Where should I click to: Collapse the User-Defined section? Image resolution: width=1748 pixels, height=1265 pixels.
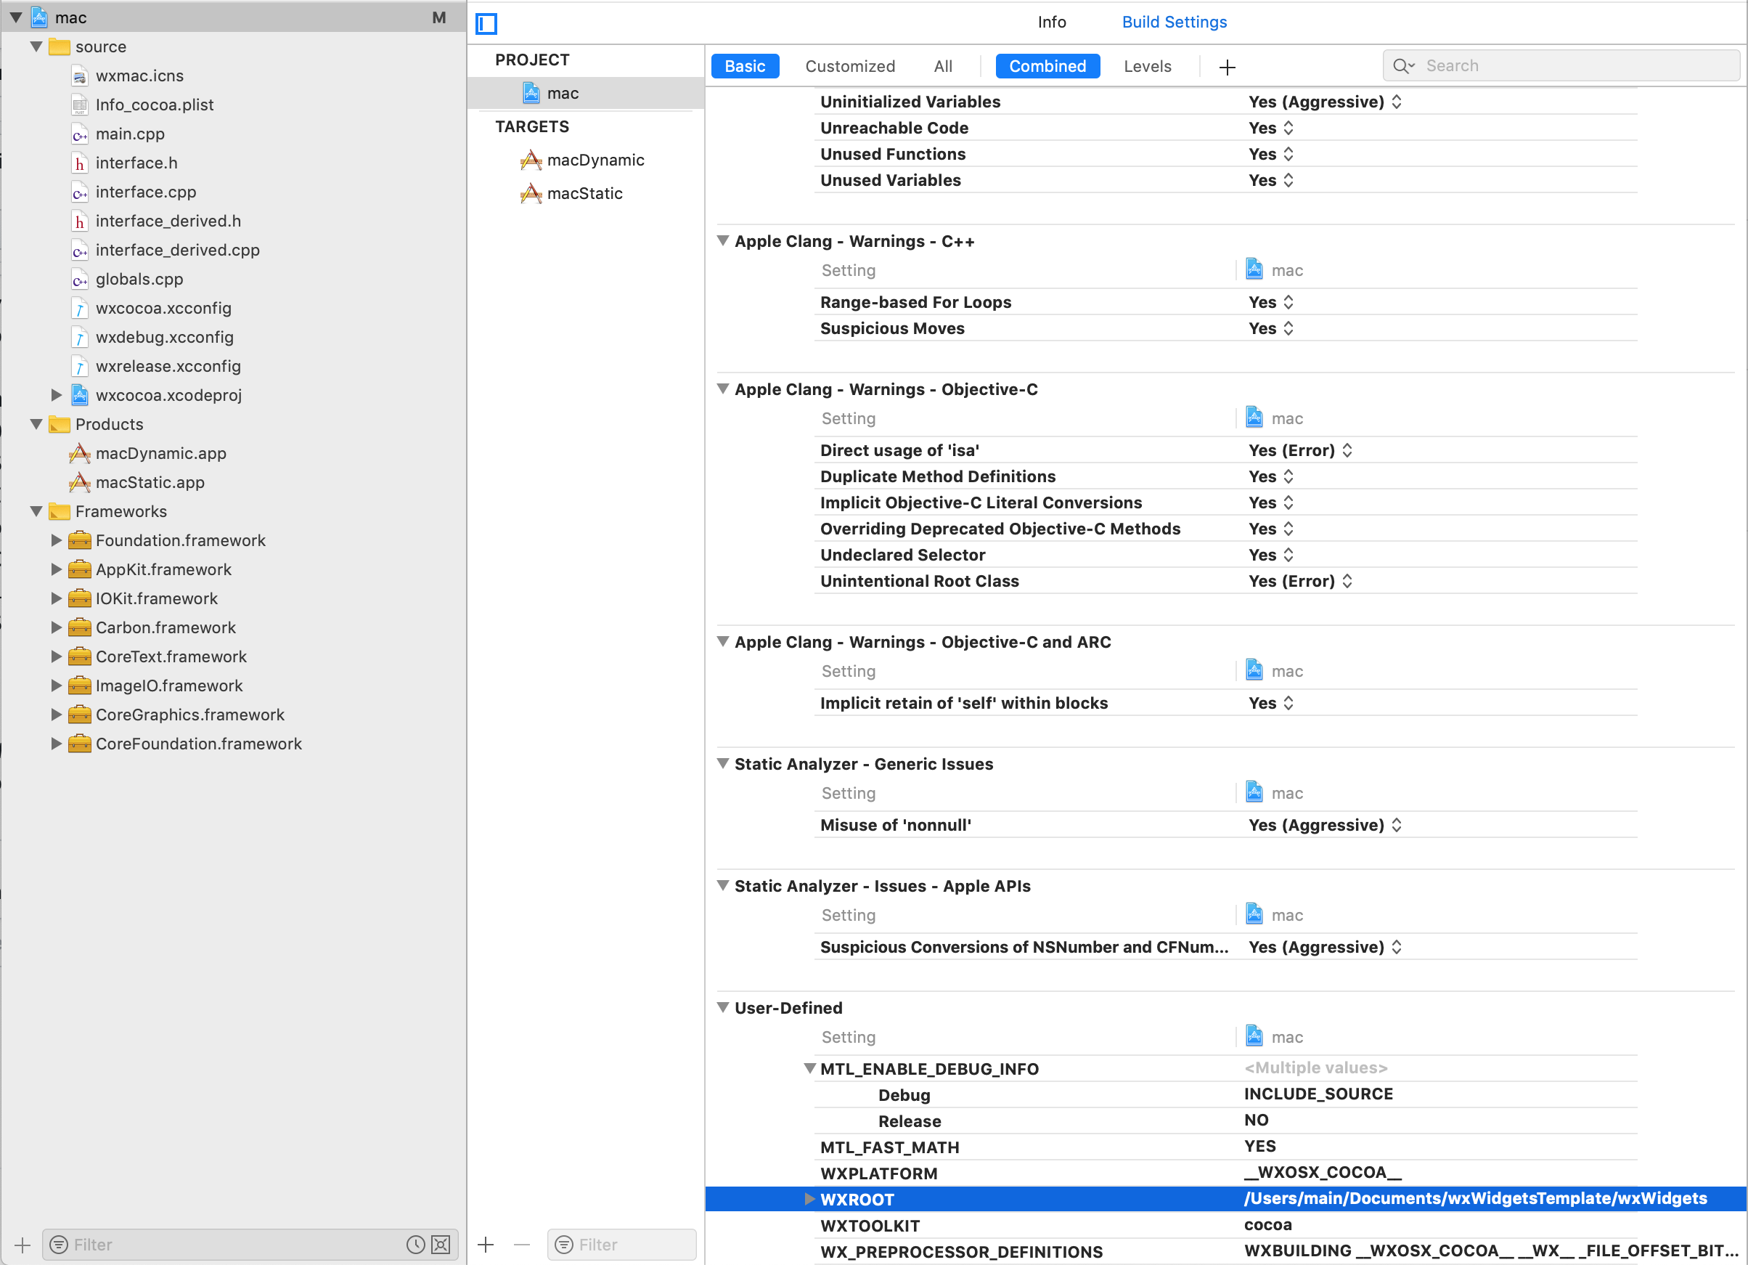point(723,1007)
